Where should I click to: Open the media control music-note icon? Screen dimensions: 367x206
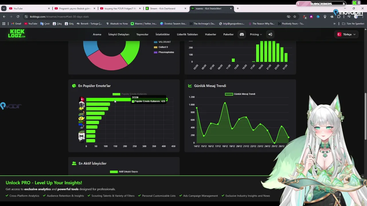349,17
